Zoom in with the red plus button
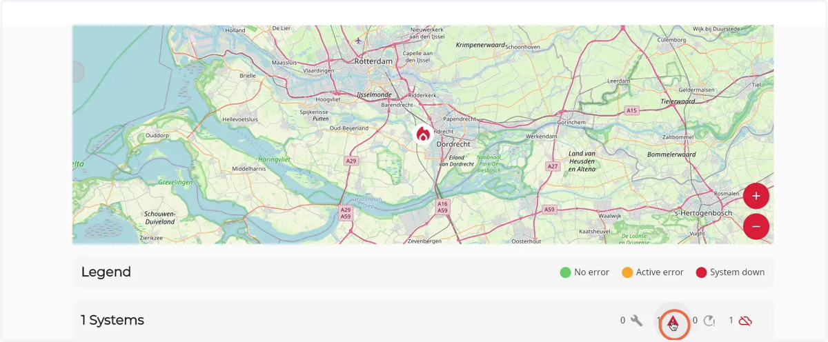 point(756,196)
